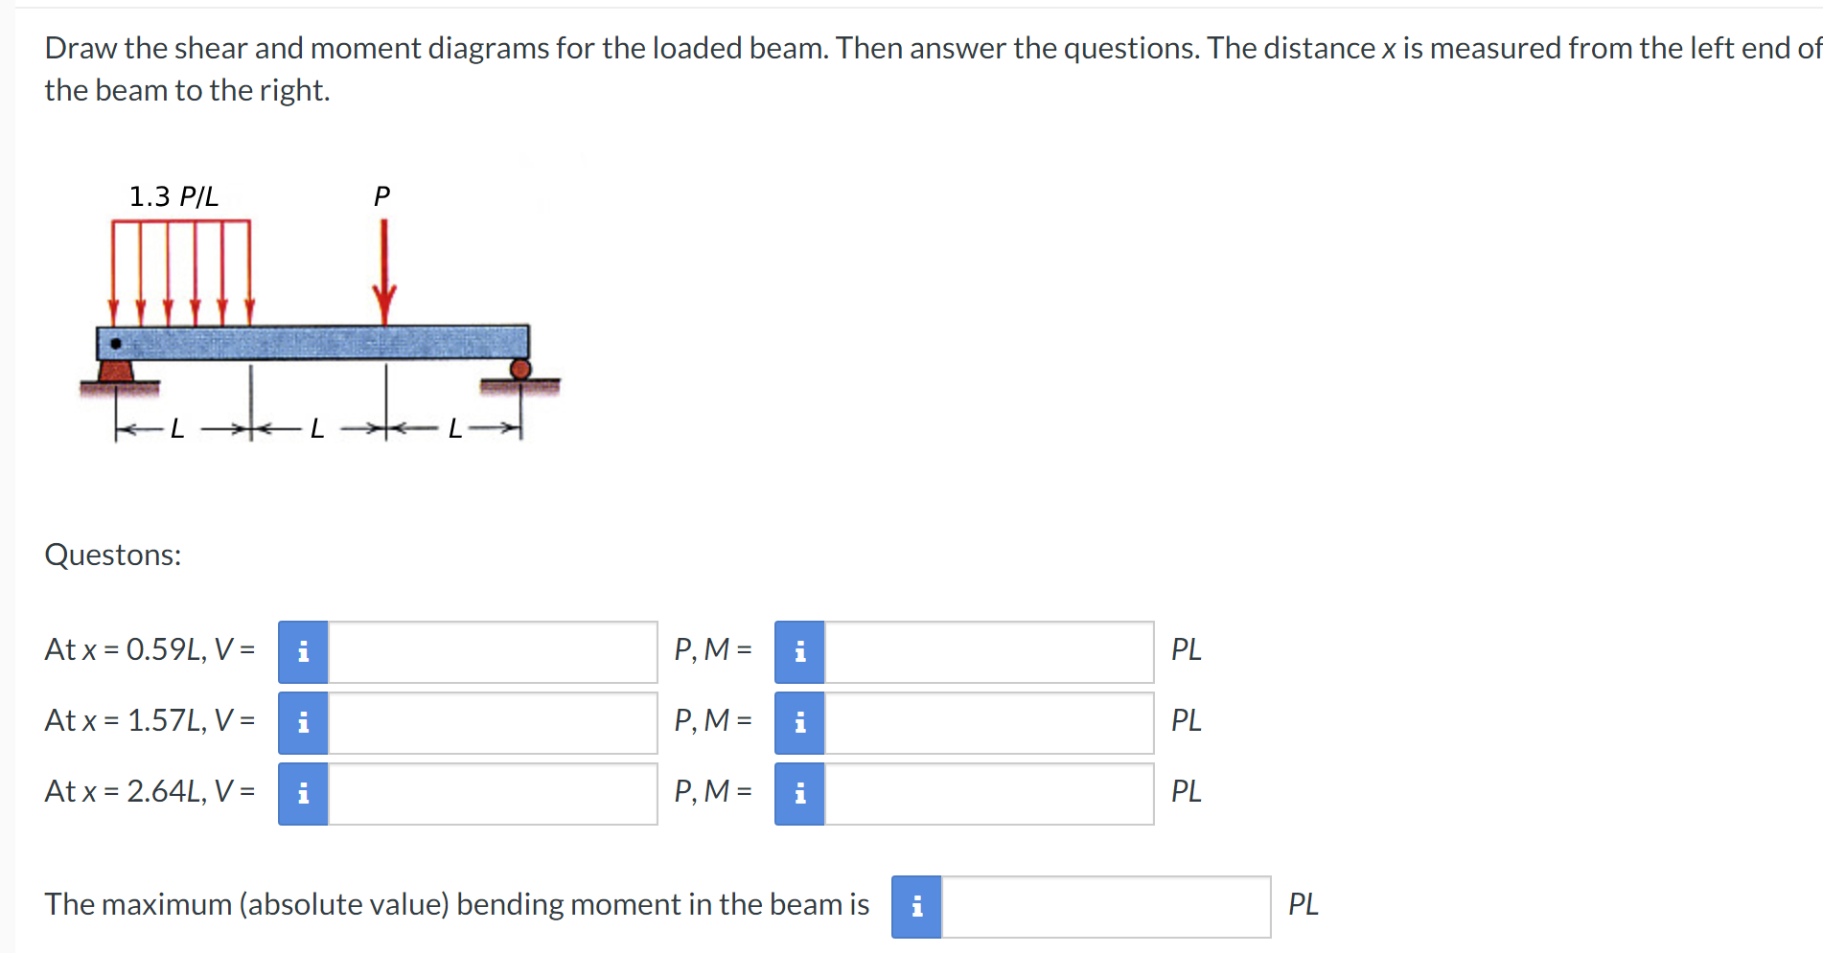Viewport: 1823px width, 953px height.
Task: Click the info icon for M at x = 1.57L
Action: tap(798, 722)
